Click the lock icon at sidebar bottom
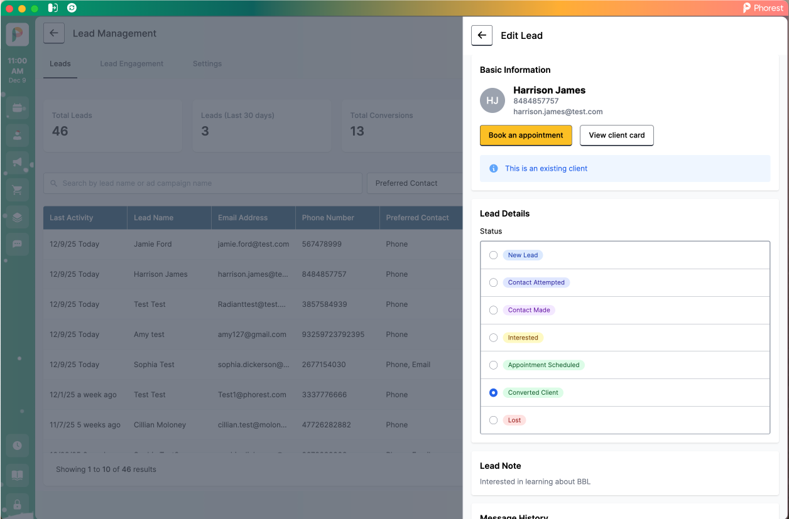 [x=17, y=504]
